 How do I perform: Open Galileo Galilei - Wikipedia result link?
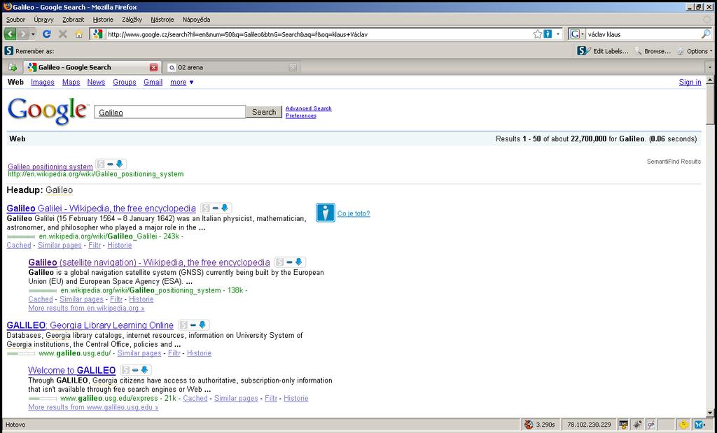[101, 208]
